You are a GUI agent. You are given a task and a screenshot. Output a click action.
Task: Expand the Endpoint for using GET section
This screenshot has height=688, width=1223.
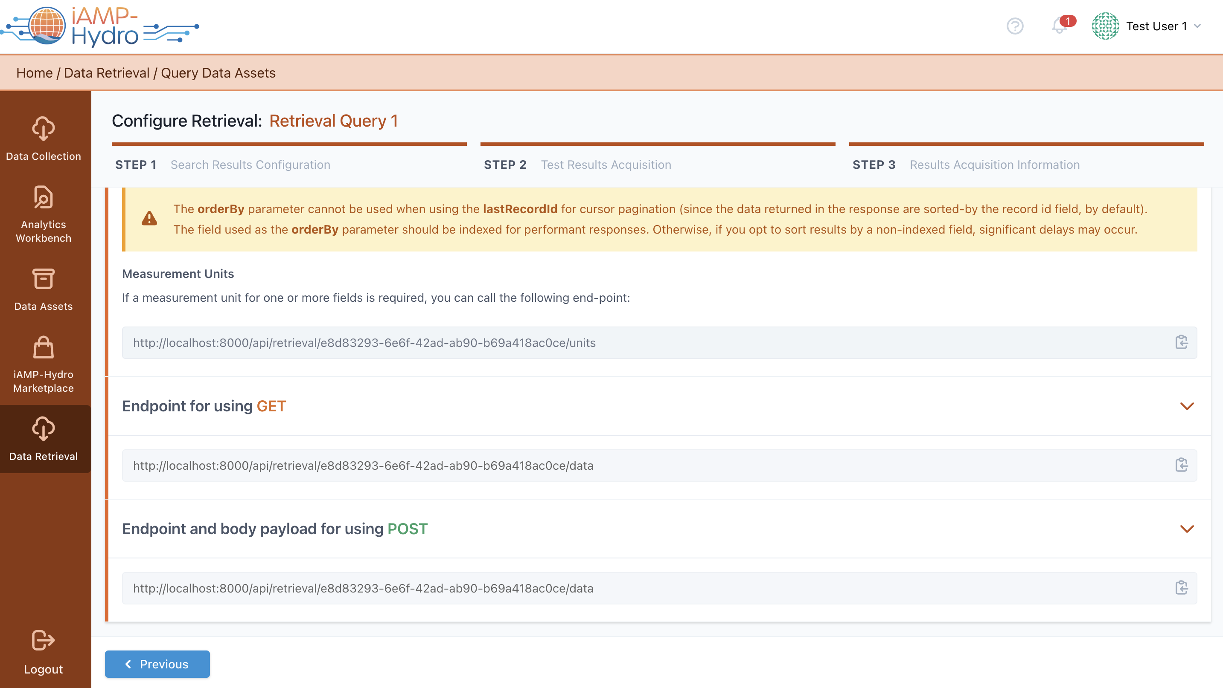pos(1186,406)
